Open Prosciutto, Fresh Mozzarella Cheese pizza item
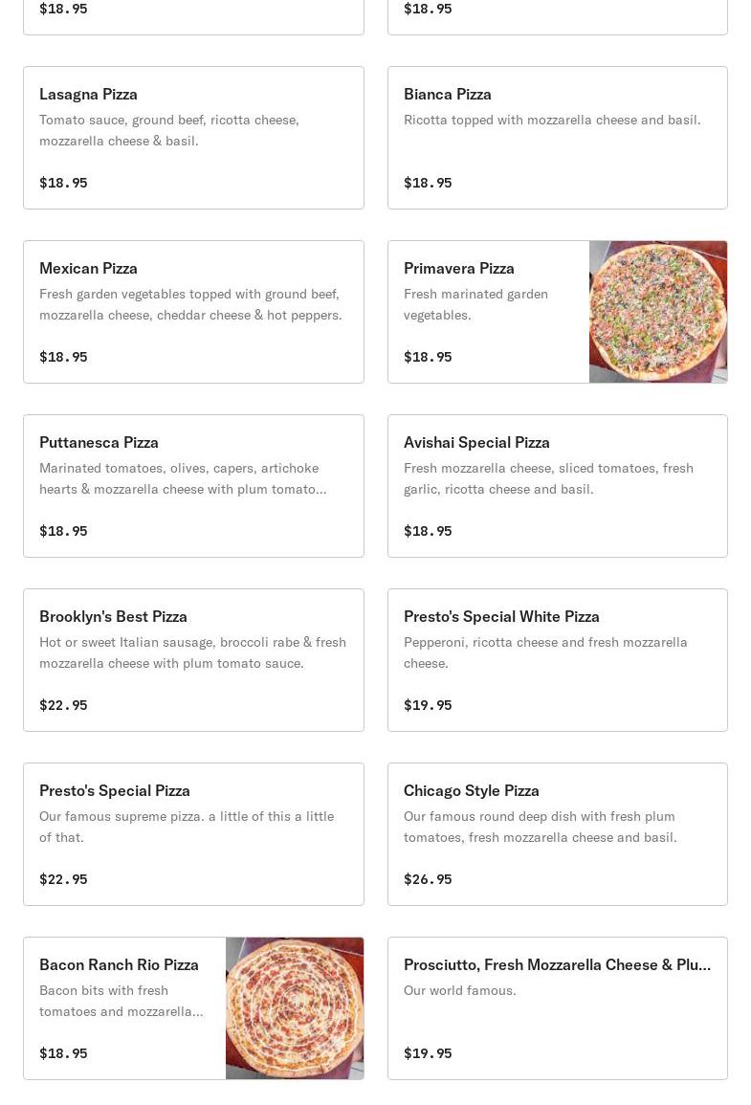Screen dimensions: 751x1105 [557, 1007]
